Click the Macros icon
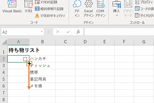The width and height of the screenshot is (154, 103). 28,7
